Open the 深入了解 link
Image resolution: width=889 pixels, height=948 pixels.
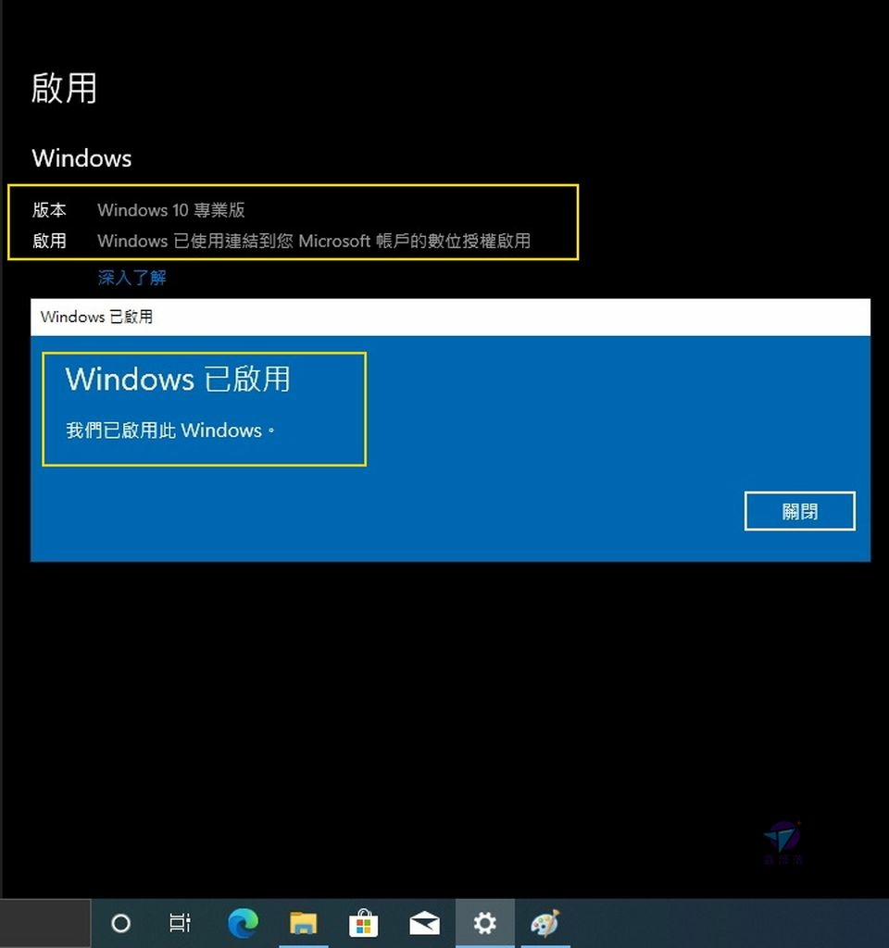tap(131, 278)
